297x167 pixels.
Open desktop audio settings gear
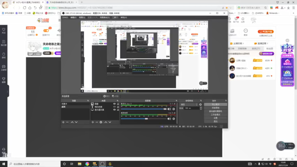coord(174,119)
